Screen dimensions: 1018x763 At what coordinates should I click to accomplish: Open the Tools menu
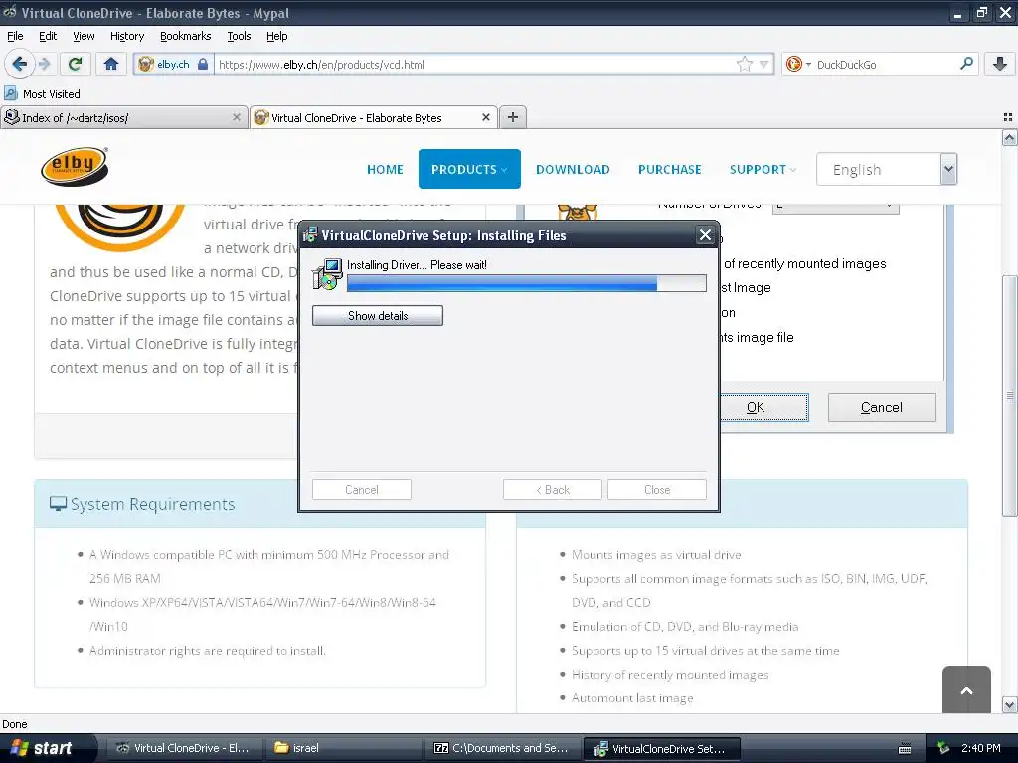click(239, 36)
